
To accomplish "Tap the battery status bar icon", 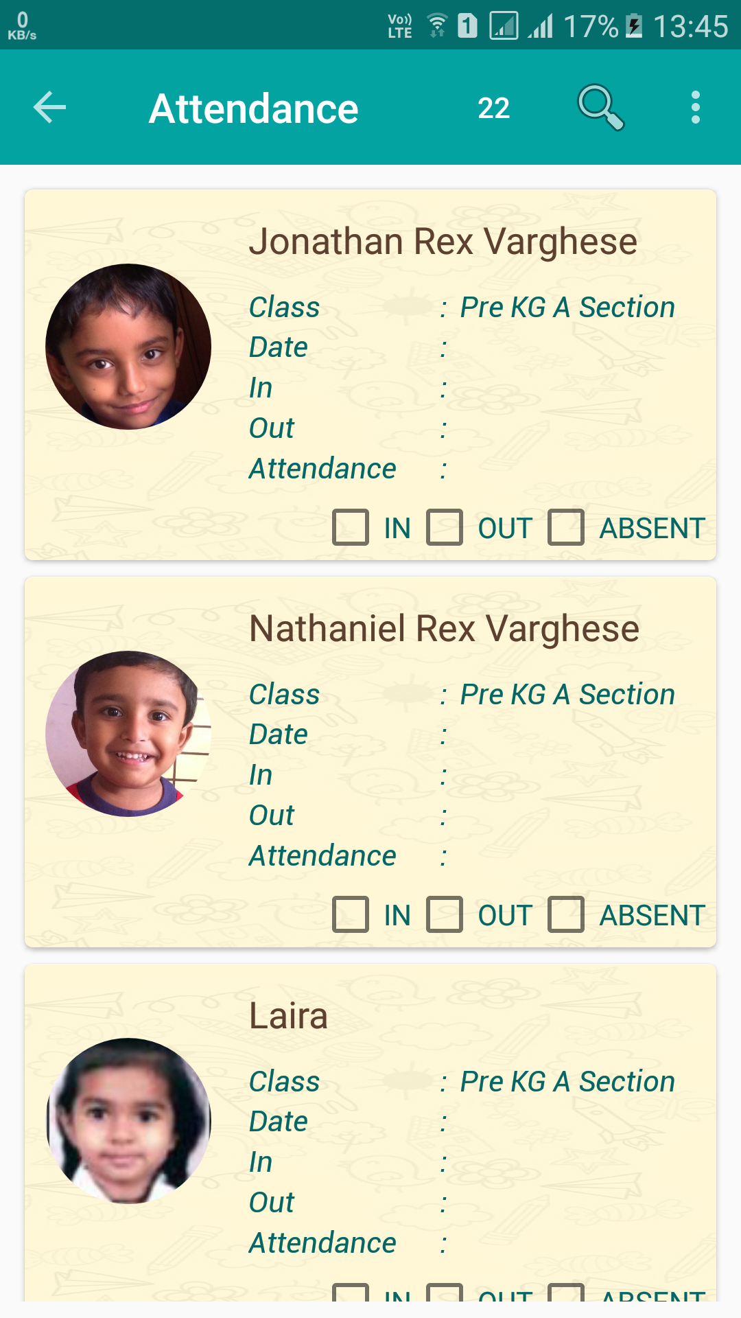I will 635,26.
